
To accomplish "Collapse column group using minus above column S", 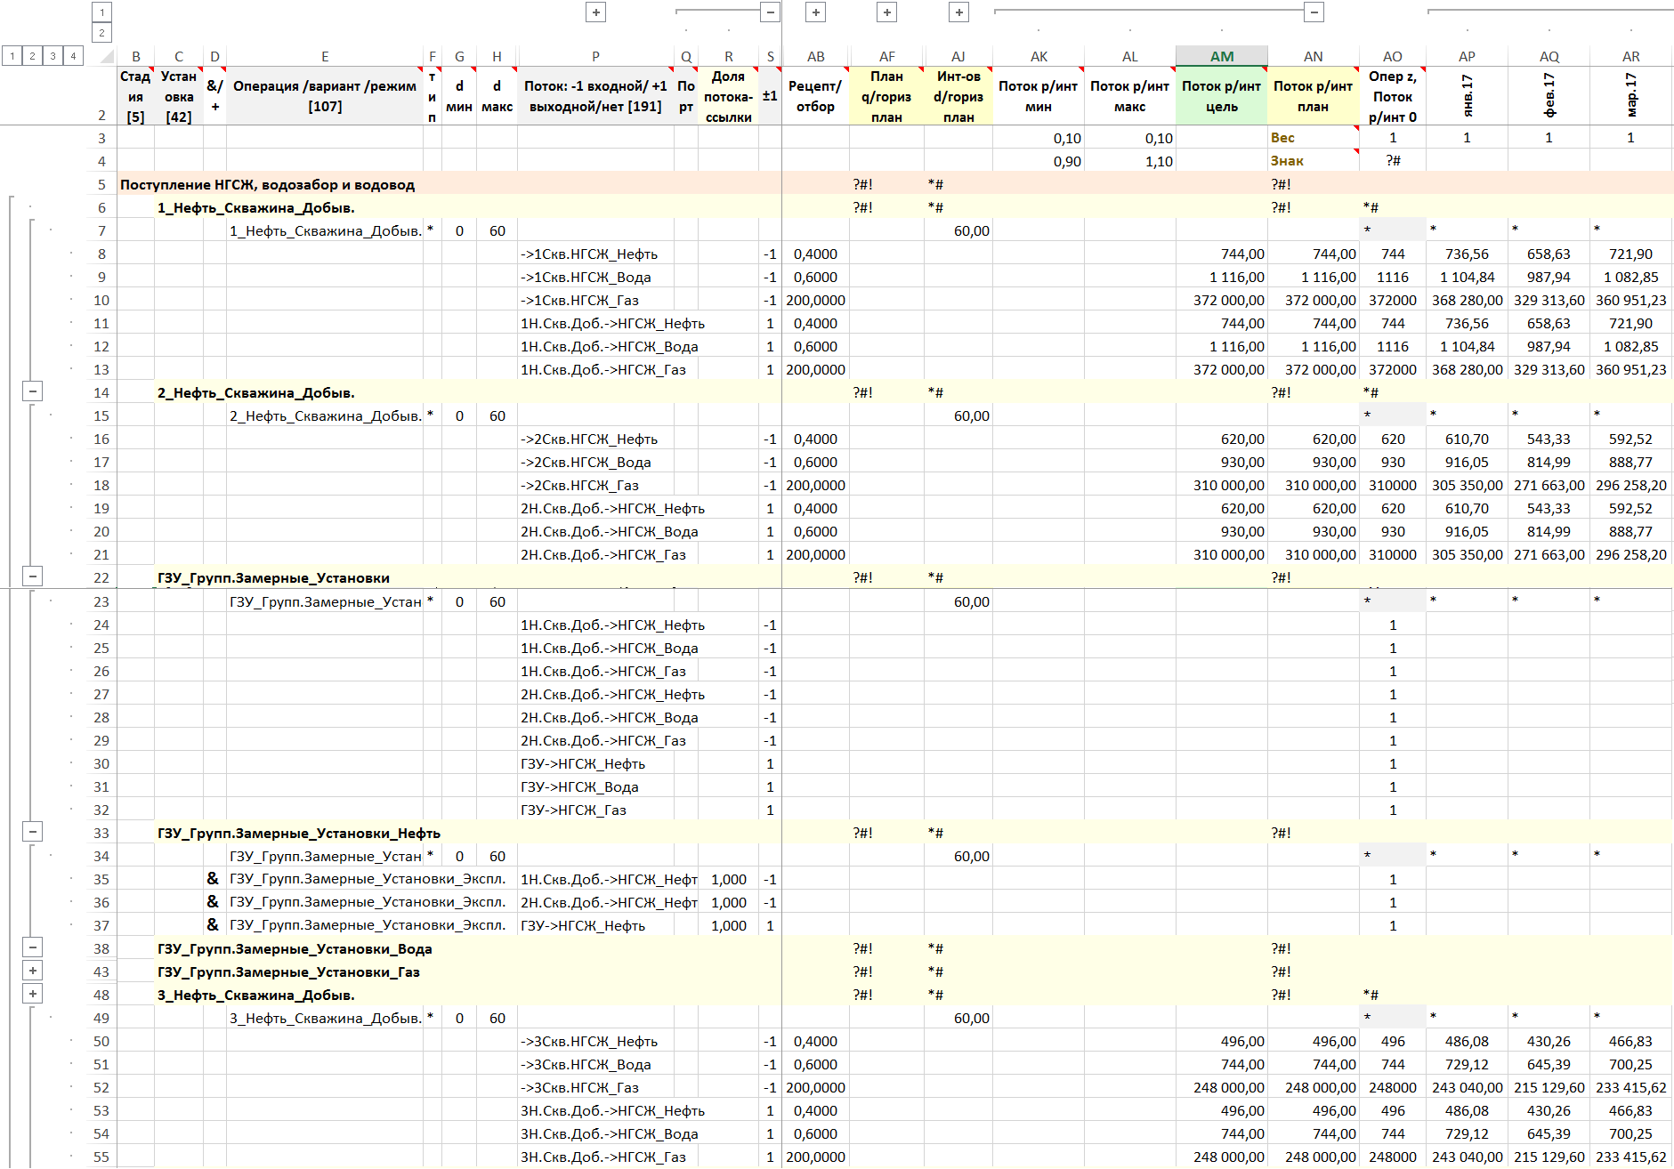I will (x=771, y=12).
